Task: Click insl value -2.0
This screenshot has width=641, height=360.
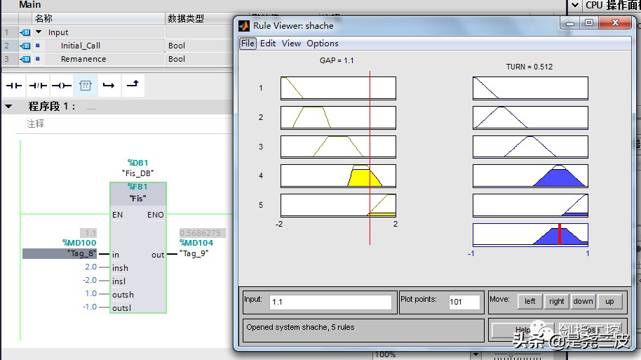Action: [90, 281]
